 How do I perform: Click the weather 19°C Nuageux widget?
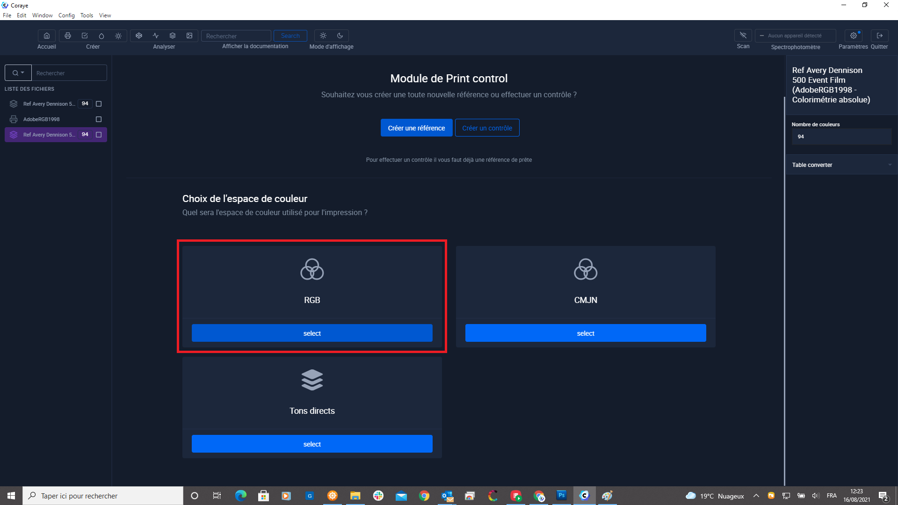(715, 496)
